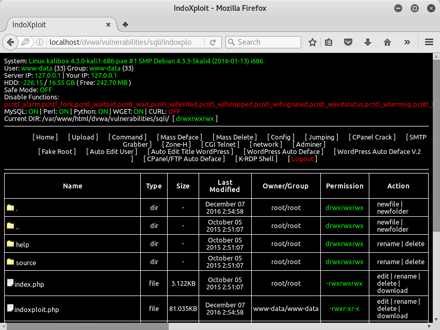Reload the page with the refresh icon
This screenshot has height=330, width=440.
[213, 42]
